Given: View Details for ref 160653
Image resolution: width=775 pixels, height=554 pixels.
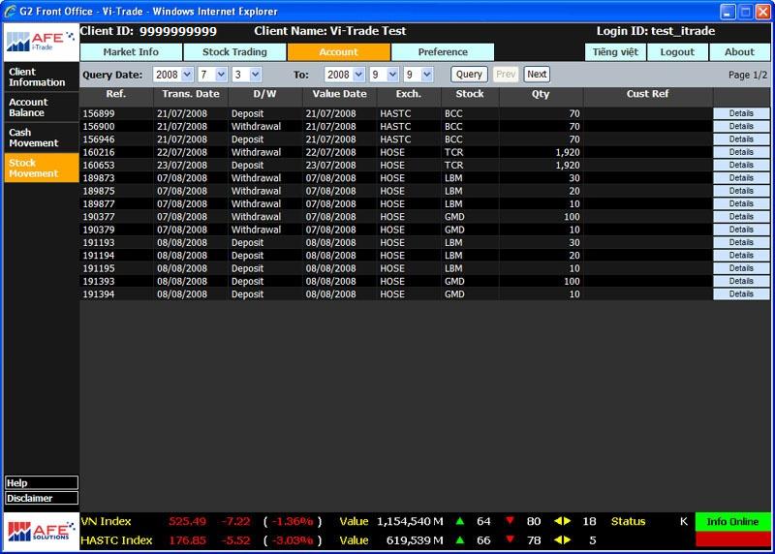Looking at the screenshot, I should click(741, 165).
